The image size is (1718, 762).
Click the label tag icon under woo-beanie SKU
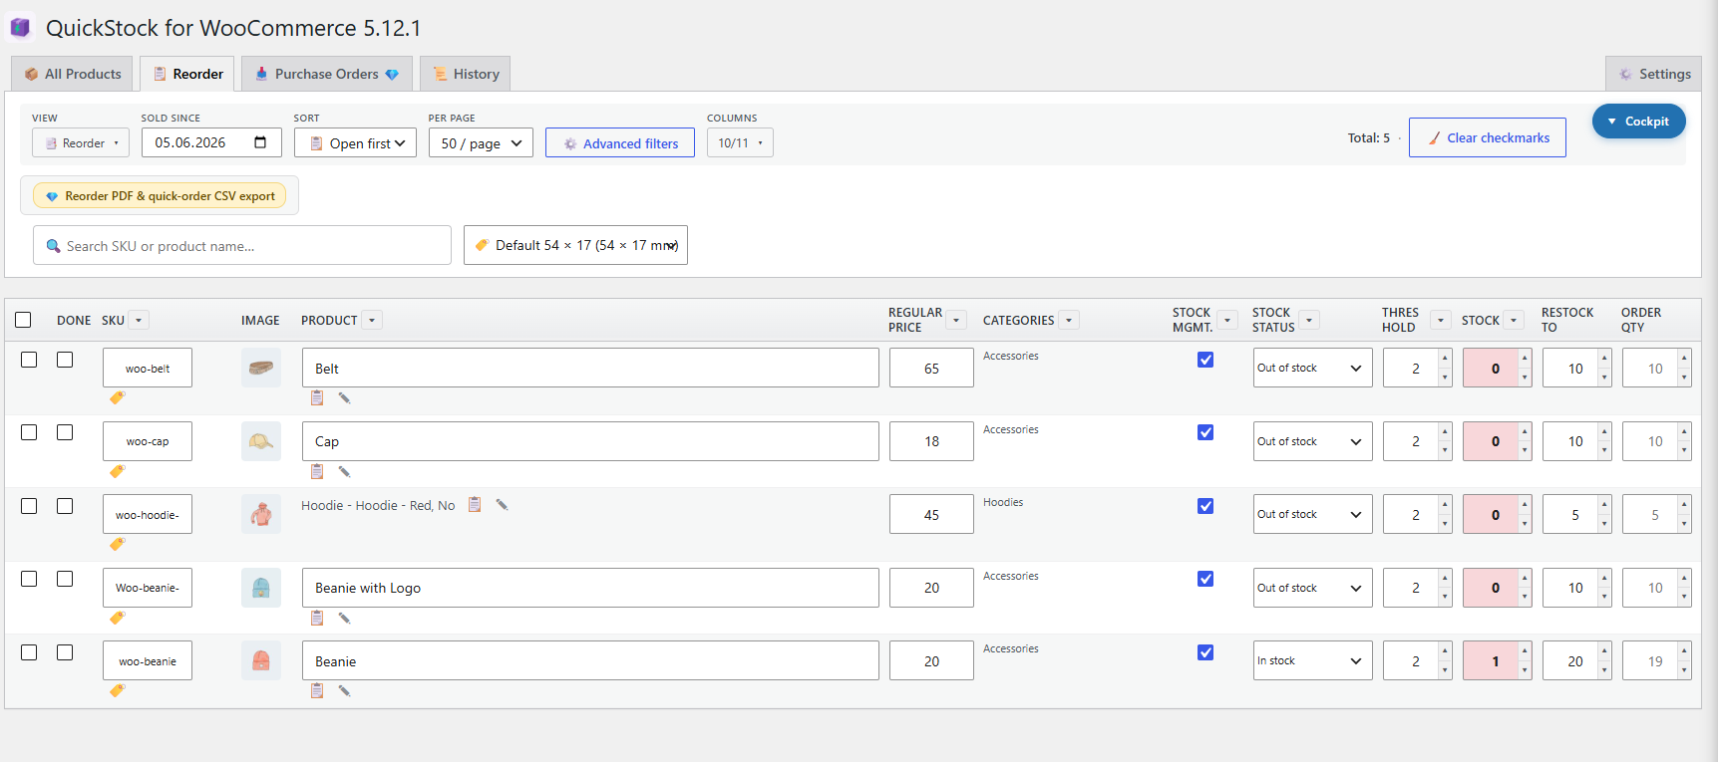tap(117, 690)
